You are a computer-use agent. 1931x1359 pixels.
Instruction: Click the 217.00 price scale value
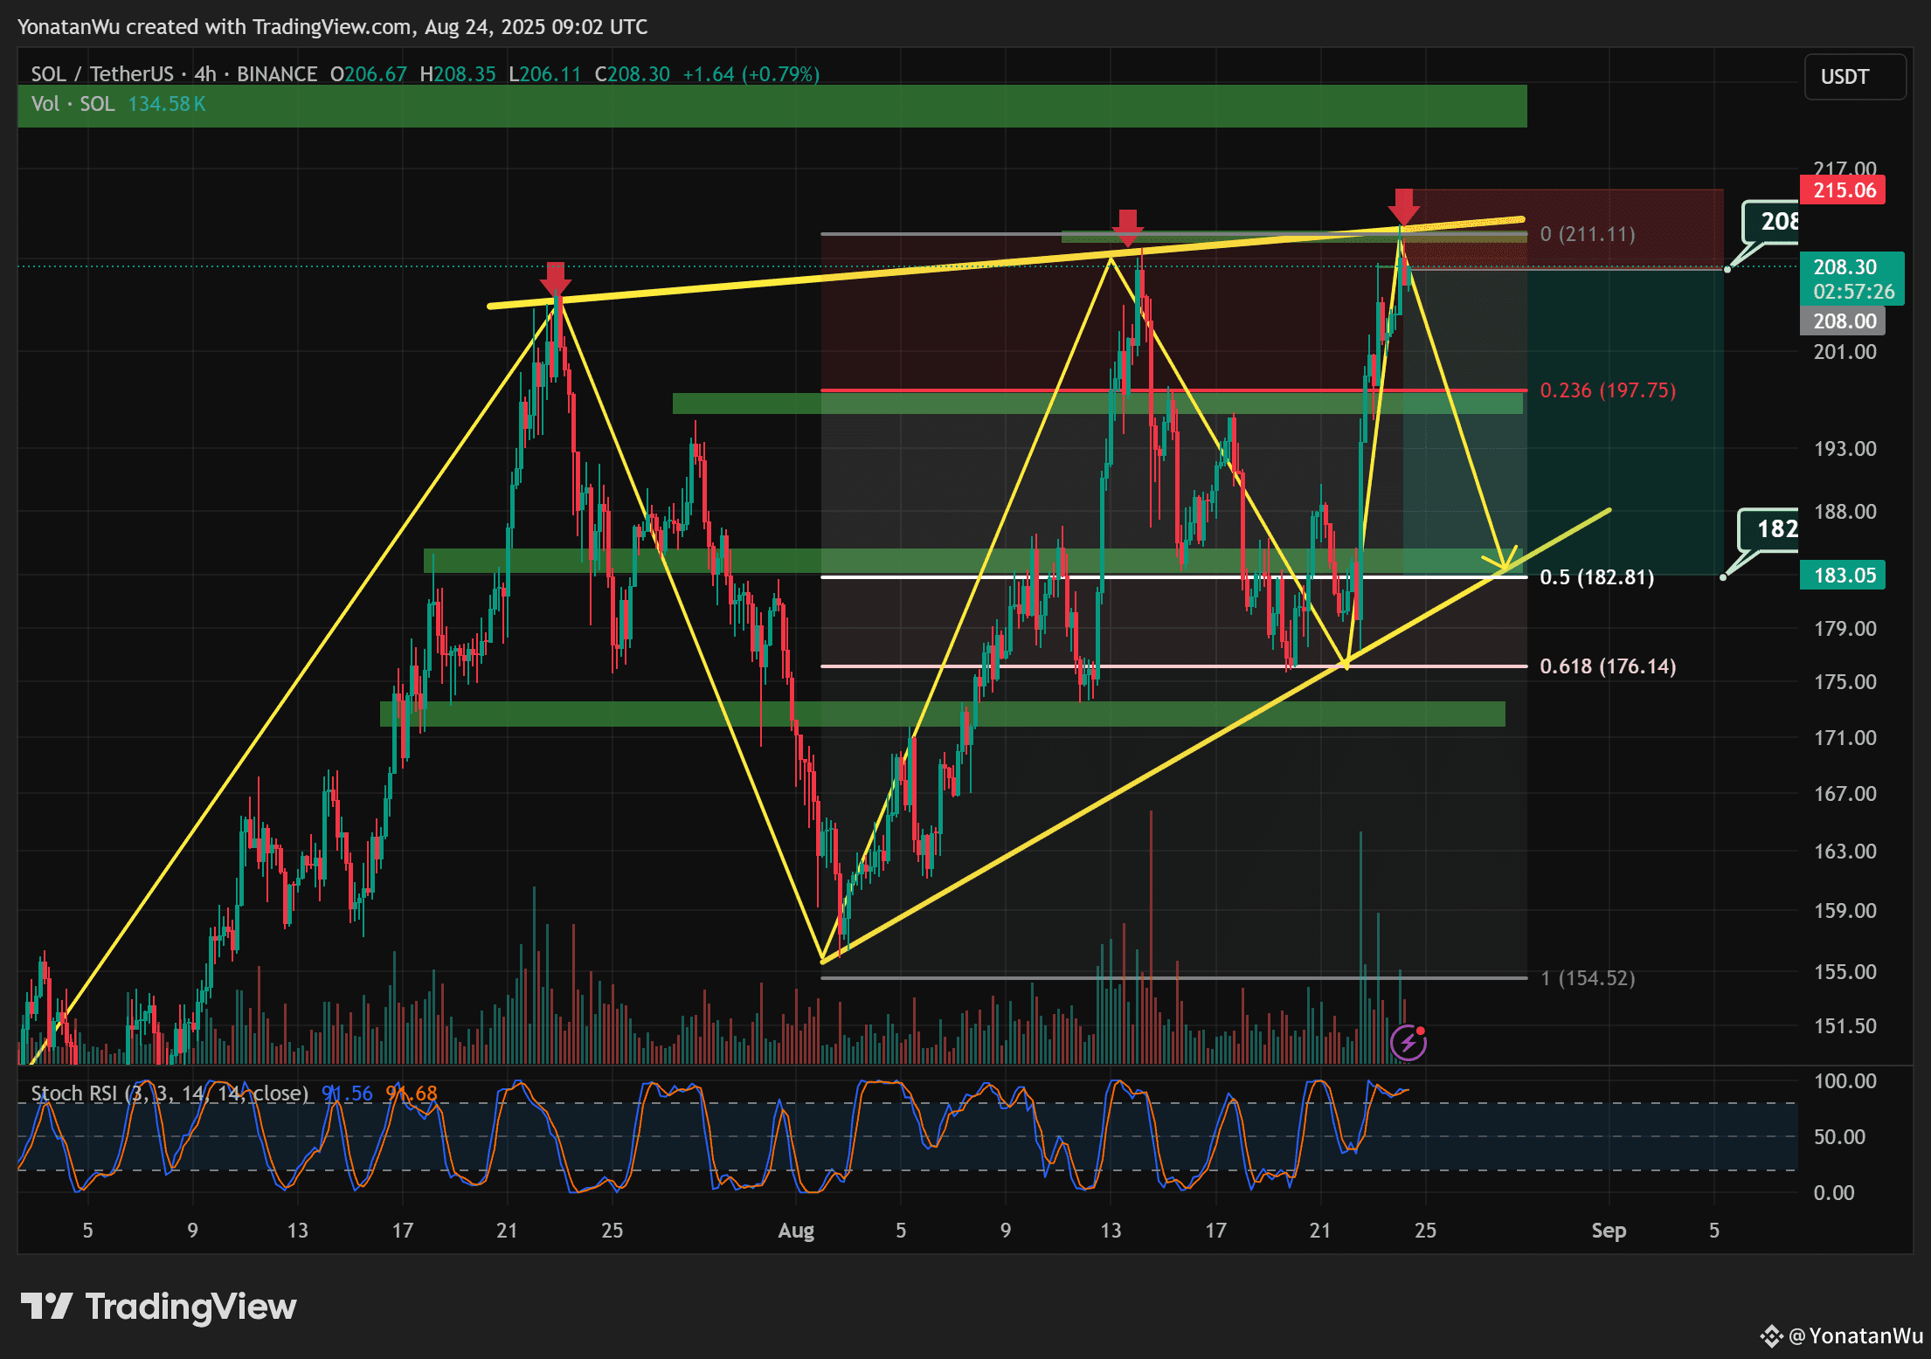pyautogui.click(x=1845, y=169)
